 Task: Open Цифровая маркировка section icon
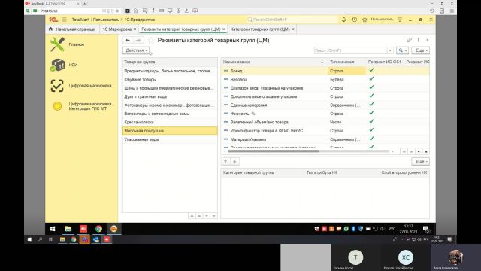[57, 86]
